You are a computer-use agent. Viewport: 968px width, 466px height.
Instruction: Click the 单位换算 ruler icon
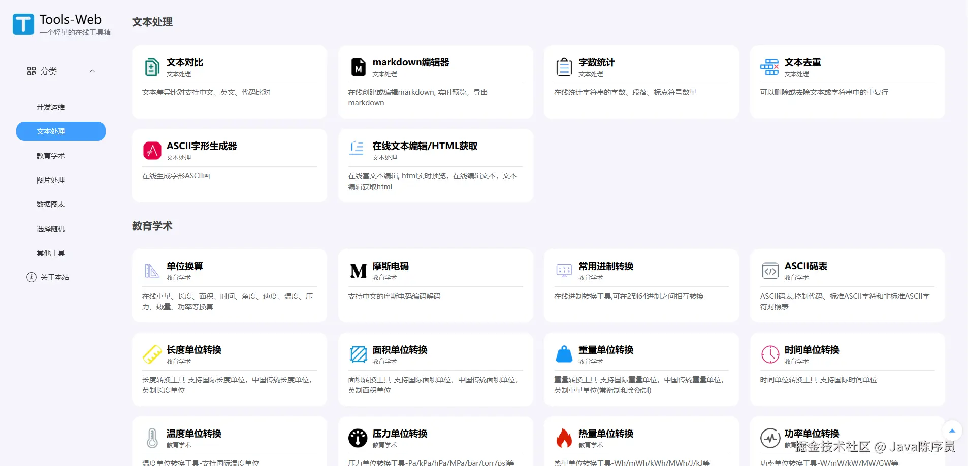tap(152, 271)
